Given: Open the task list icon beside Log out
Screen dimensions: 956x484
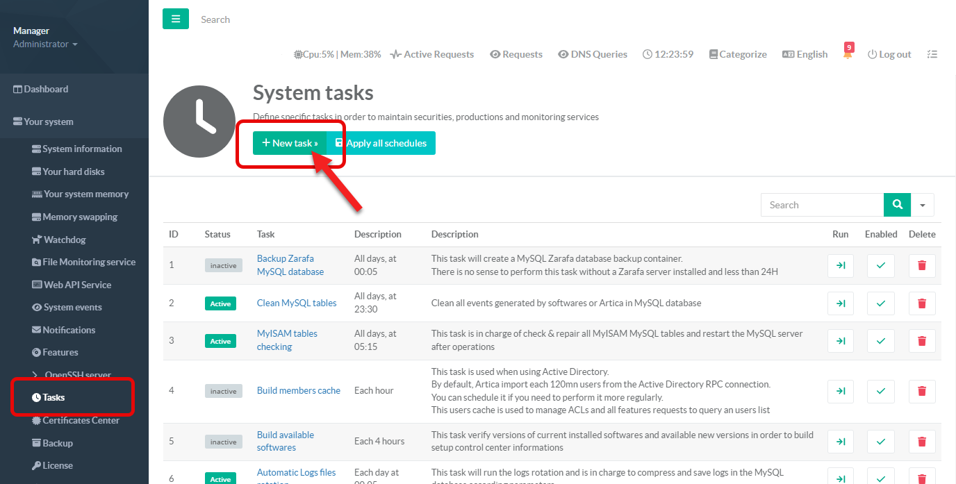Looking at the screenshot, I should click(932, 54).
